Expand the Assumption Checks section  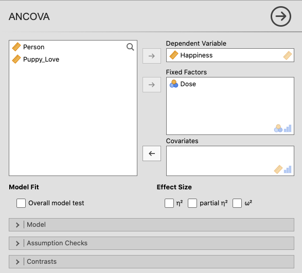[x=151, y=243]
